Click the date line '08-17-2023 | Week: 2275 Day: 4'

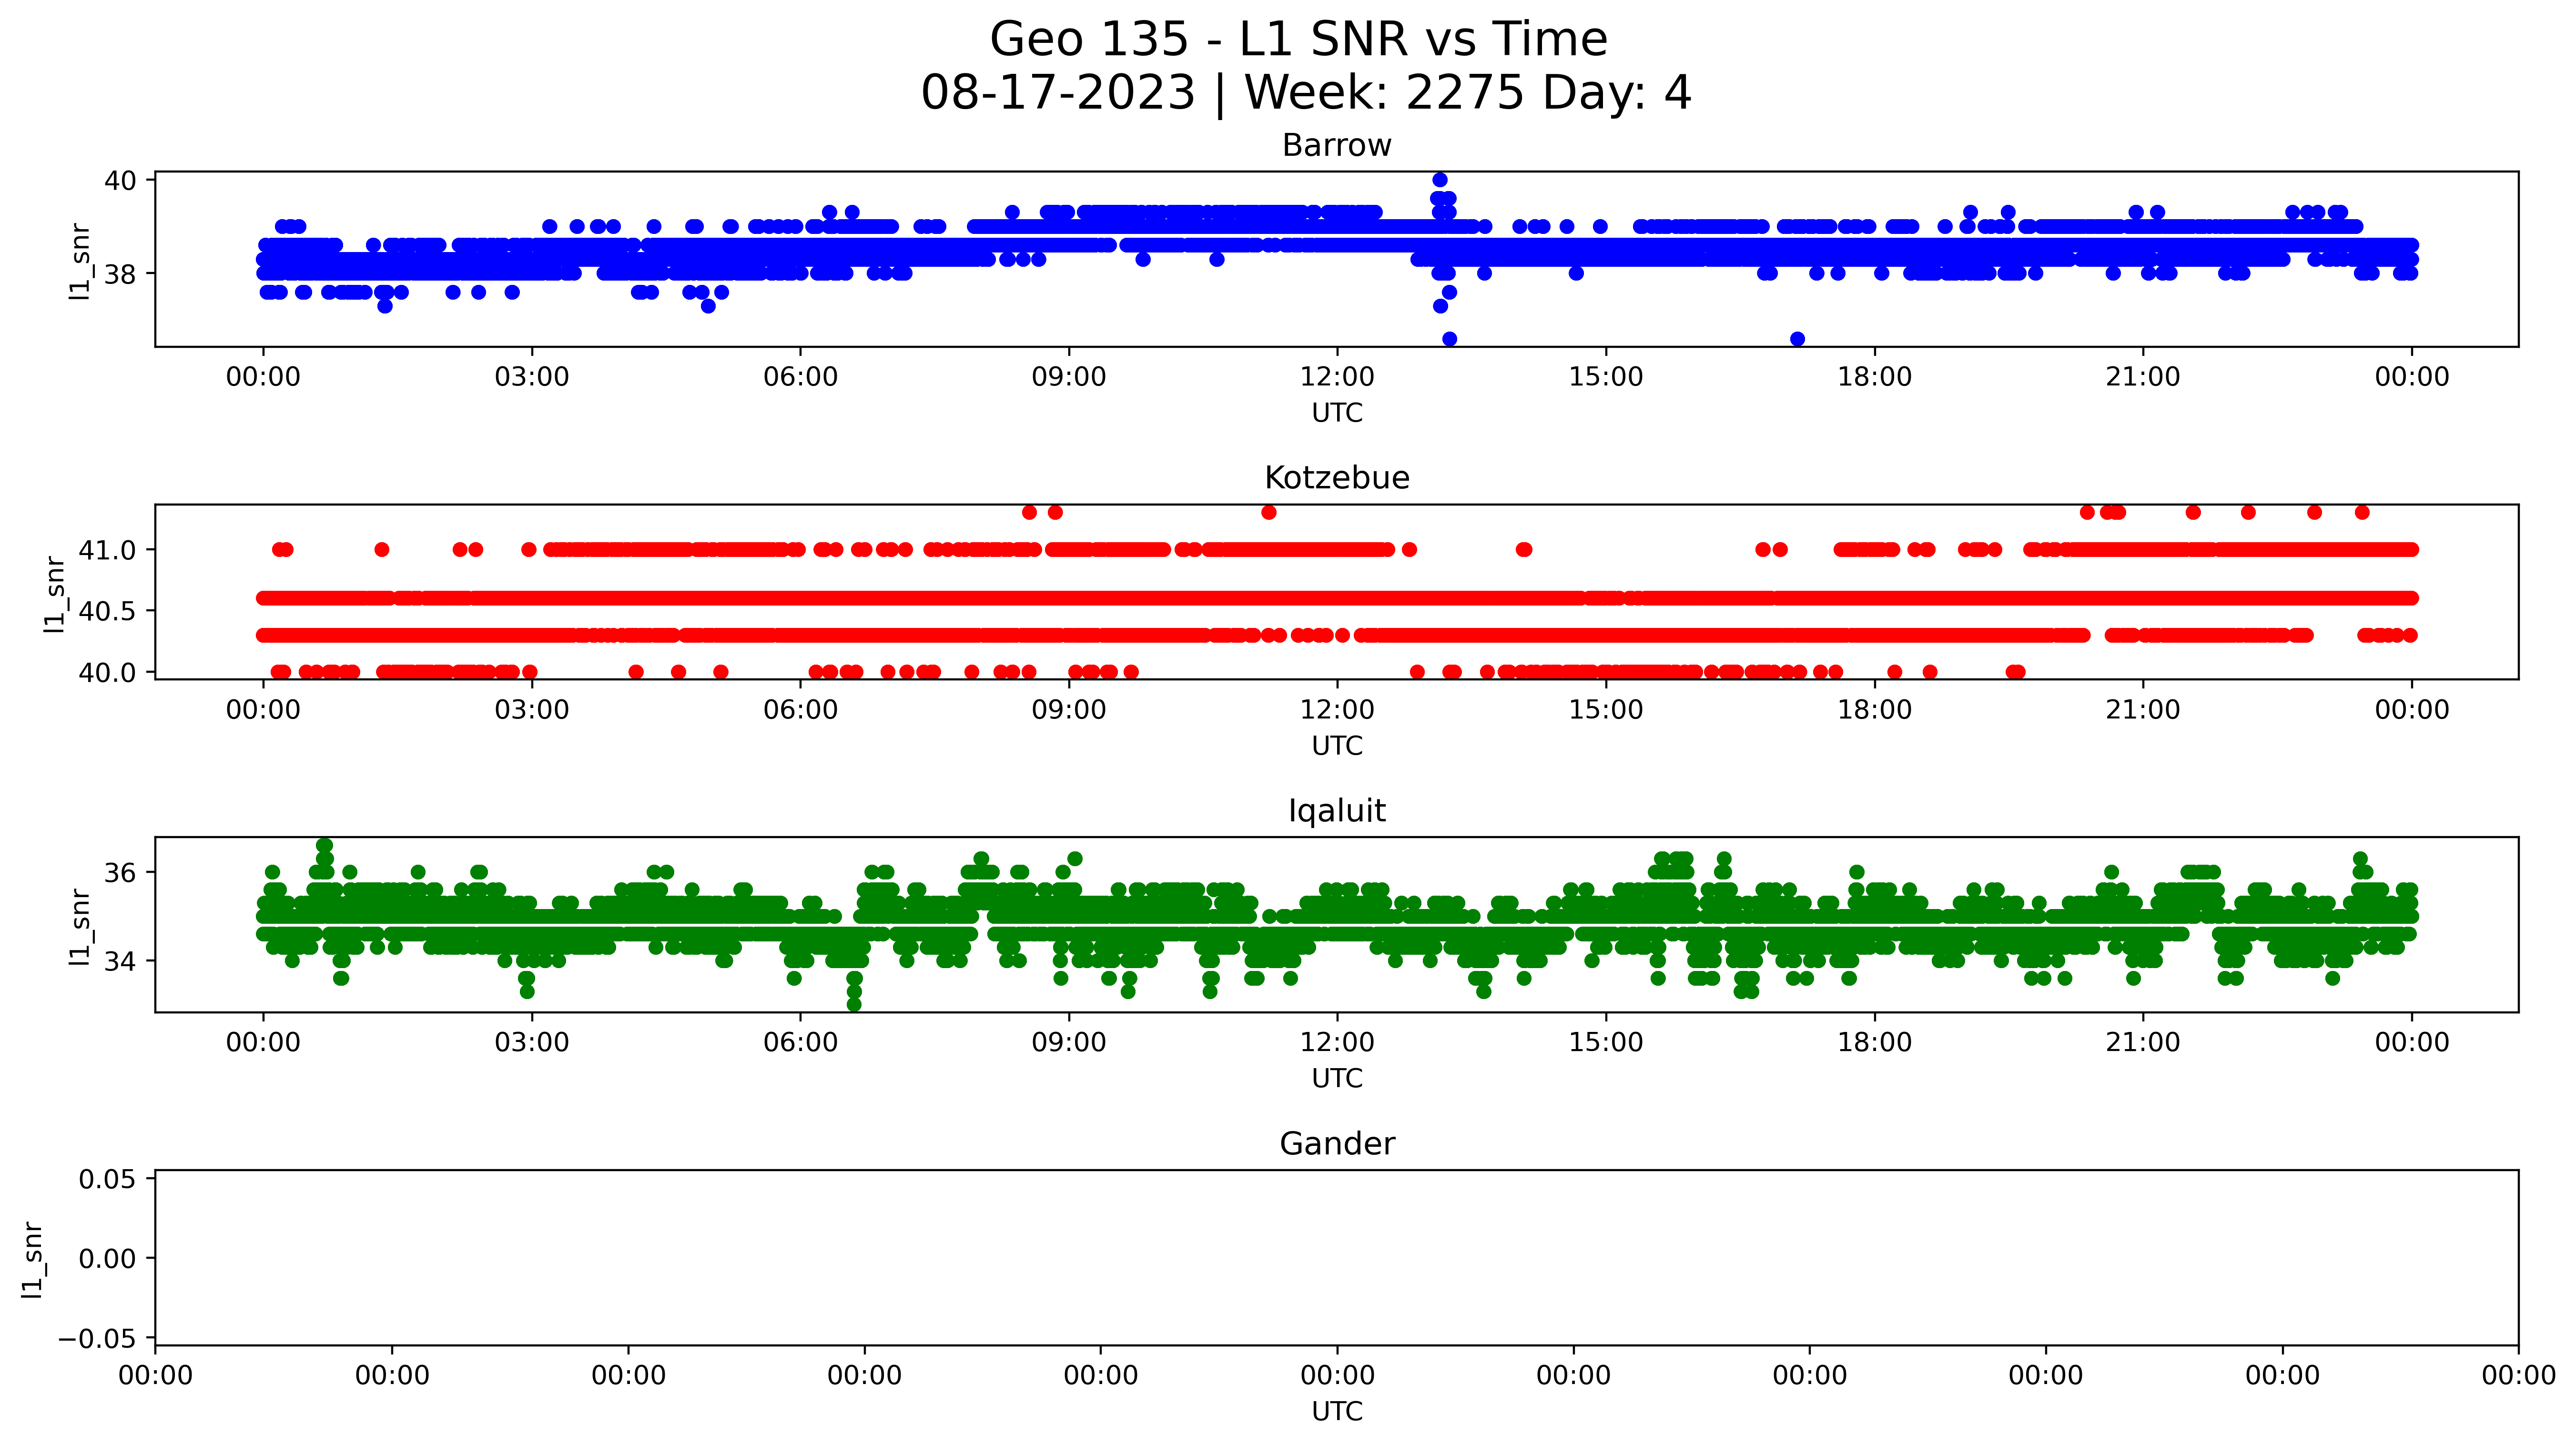point(1306,93)
